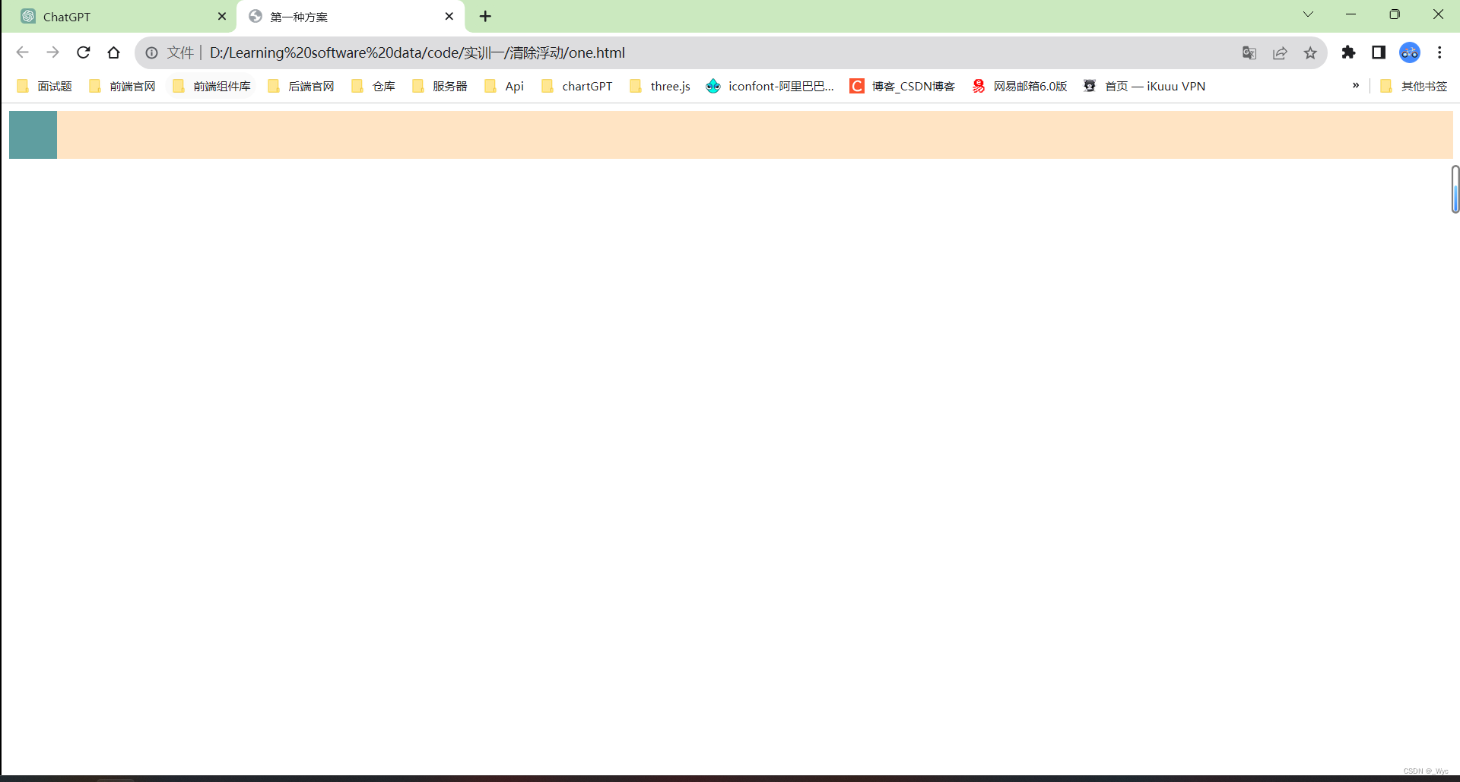The image size is (1460, 782).
Task: View site information icon in address bar
Action: tap(152, 52)
